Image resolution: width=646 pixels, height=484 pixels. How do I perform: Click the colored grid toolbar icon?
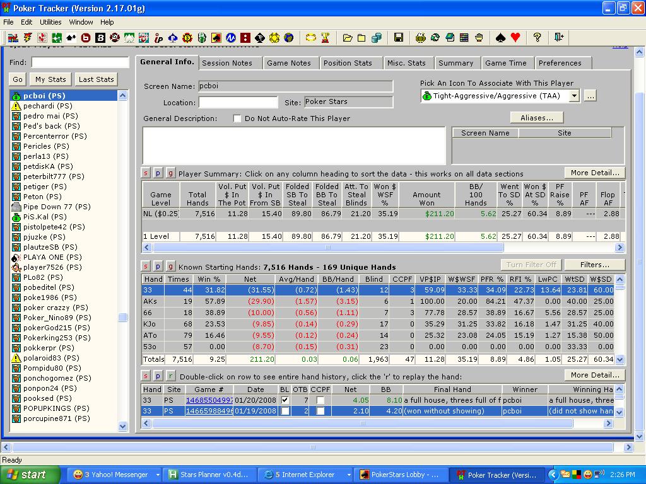464,38
